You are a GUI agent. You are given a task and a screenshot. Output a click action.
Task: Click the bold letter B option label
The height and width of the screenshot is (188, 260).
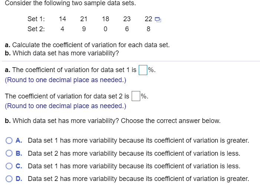tap(19, 153)
